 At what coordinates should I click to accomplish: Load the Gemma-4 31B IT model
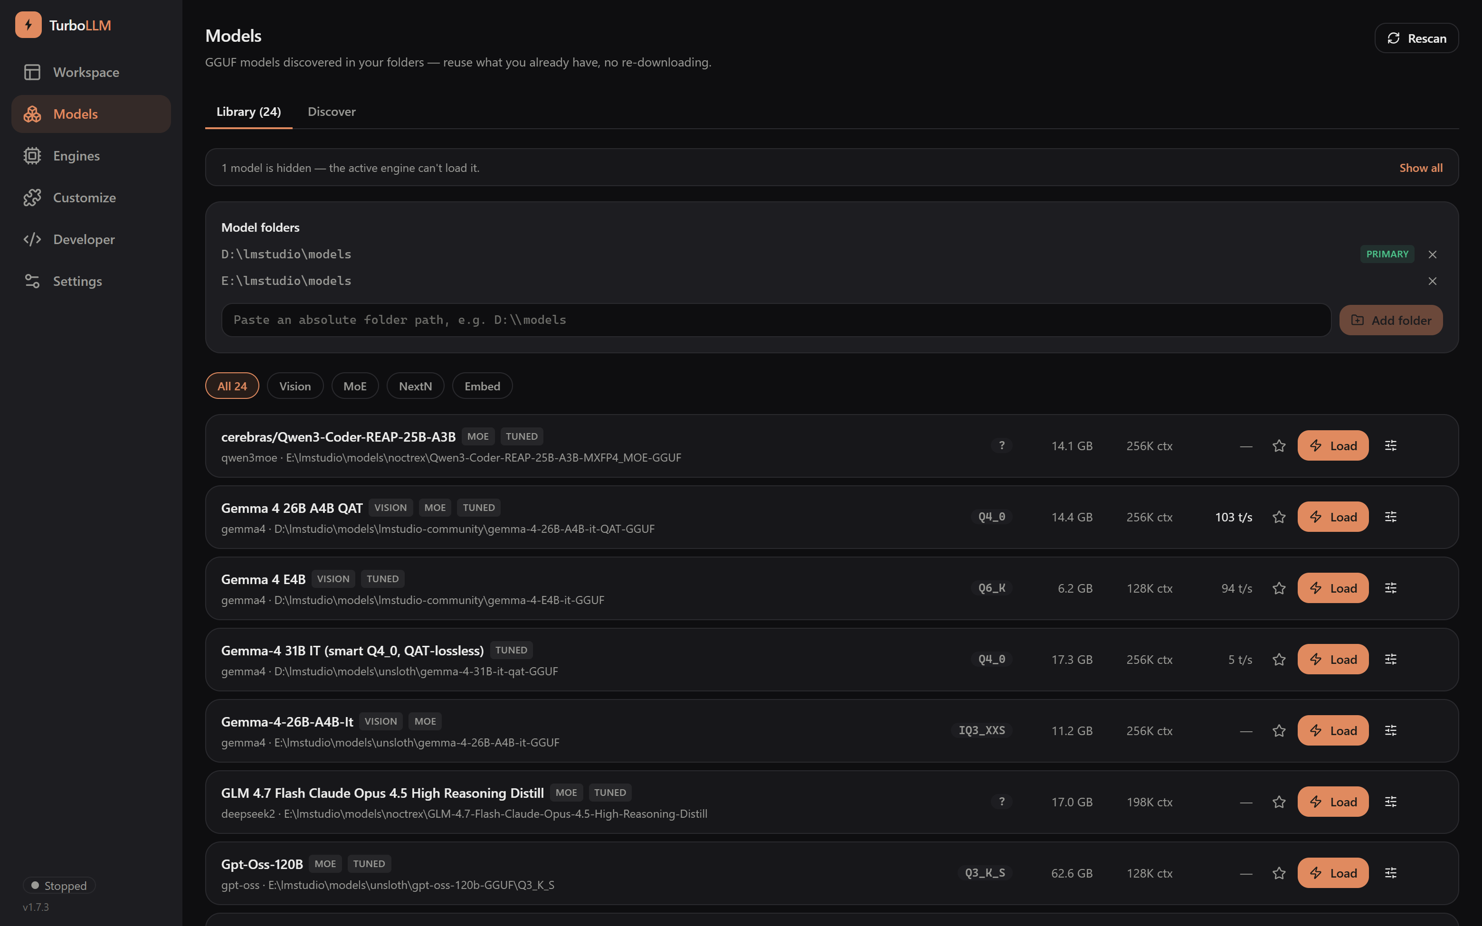1333,660
